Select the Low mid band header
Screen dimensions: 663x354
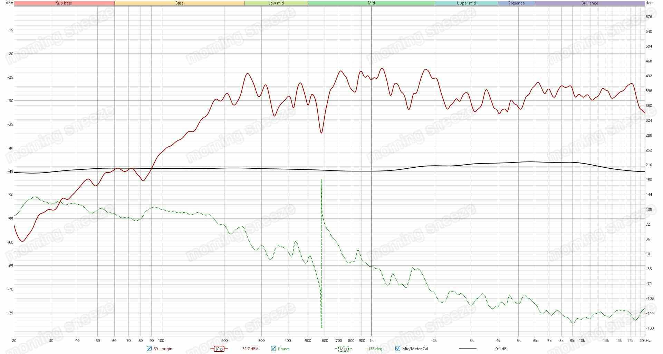276,3
